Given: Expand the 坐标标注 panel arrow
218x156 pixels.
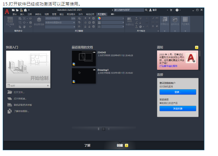Looking at the screenshot, I should point(175,31).
